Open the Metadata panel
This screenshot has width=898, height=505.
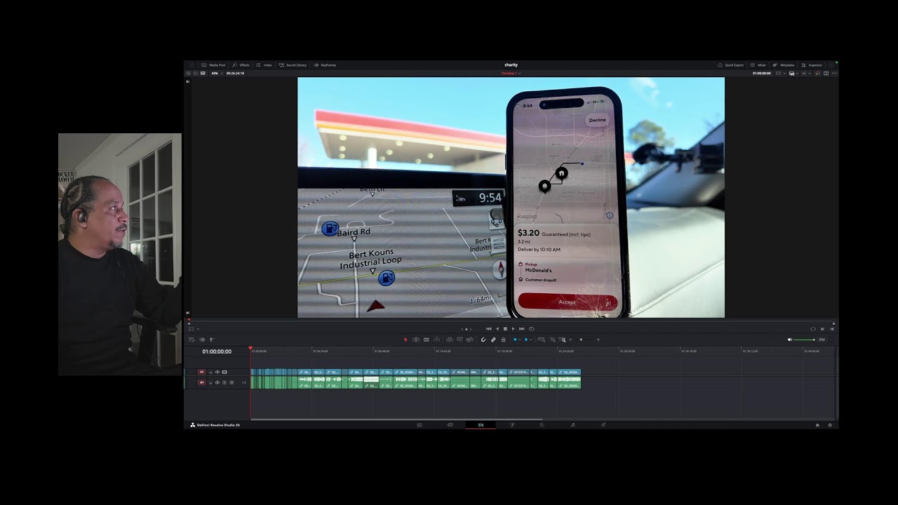tap(783, 65)
